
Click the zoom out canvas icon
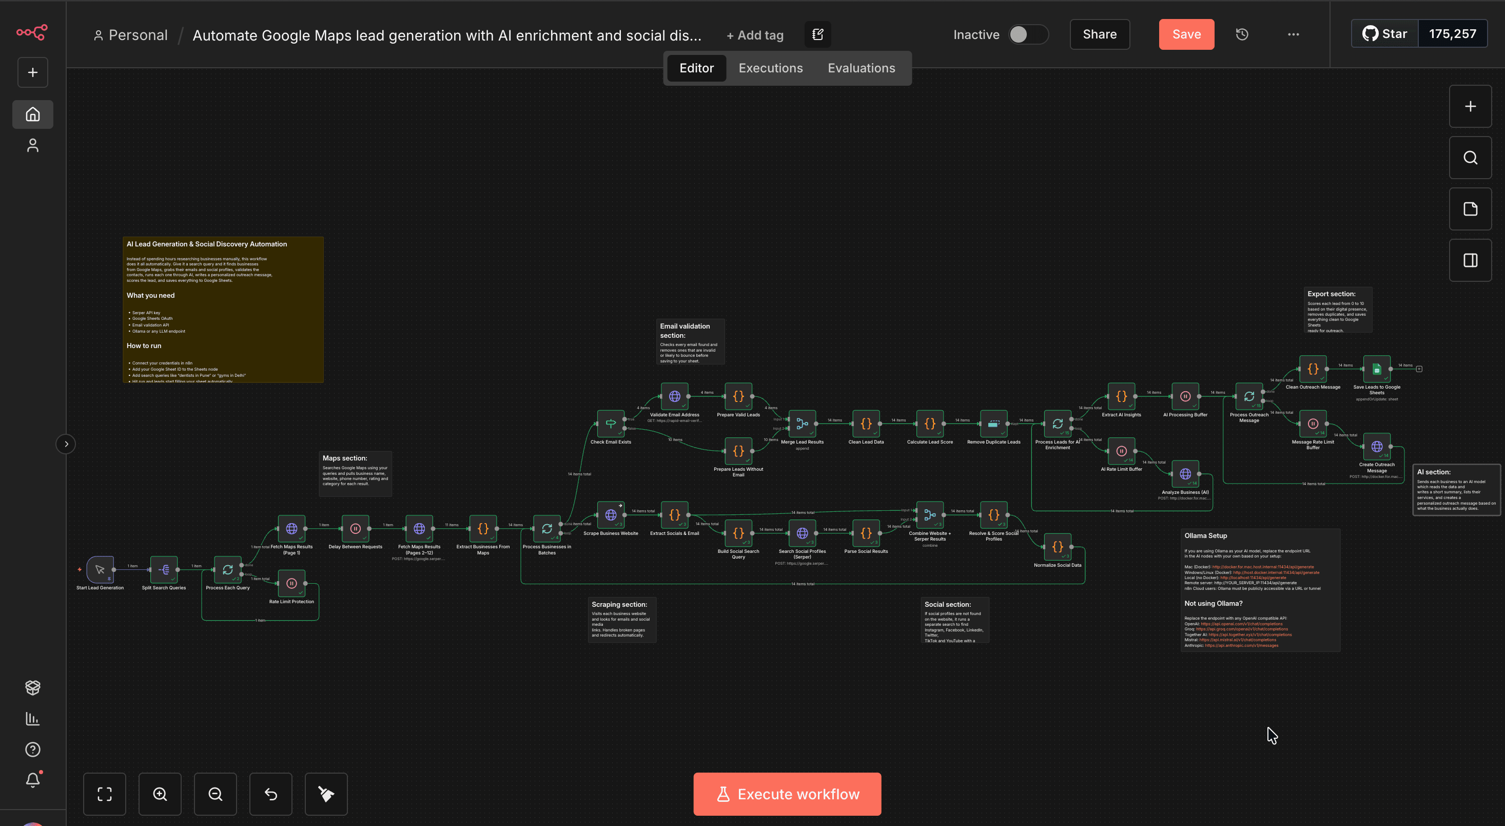pyautogui.click(x=215, y=794)
